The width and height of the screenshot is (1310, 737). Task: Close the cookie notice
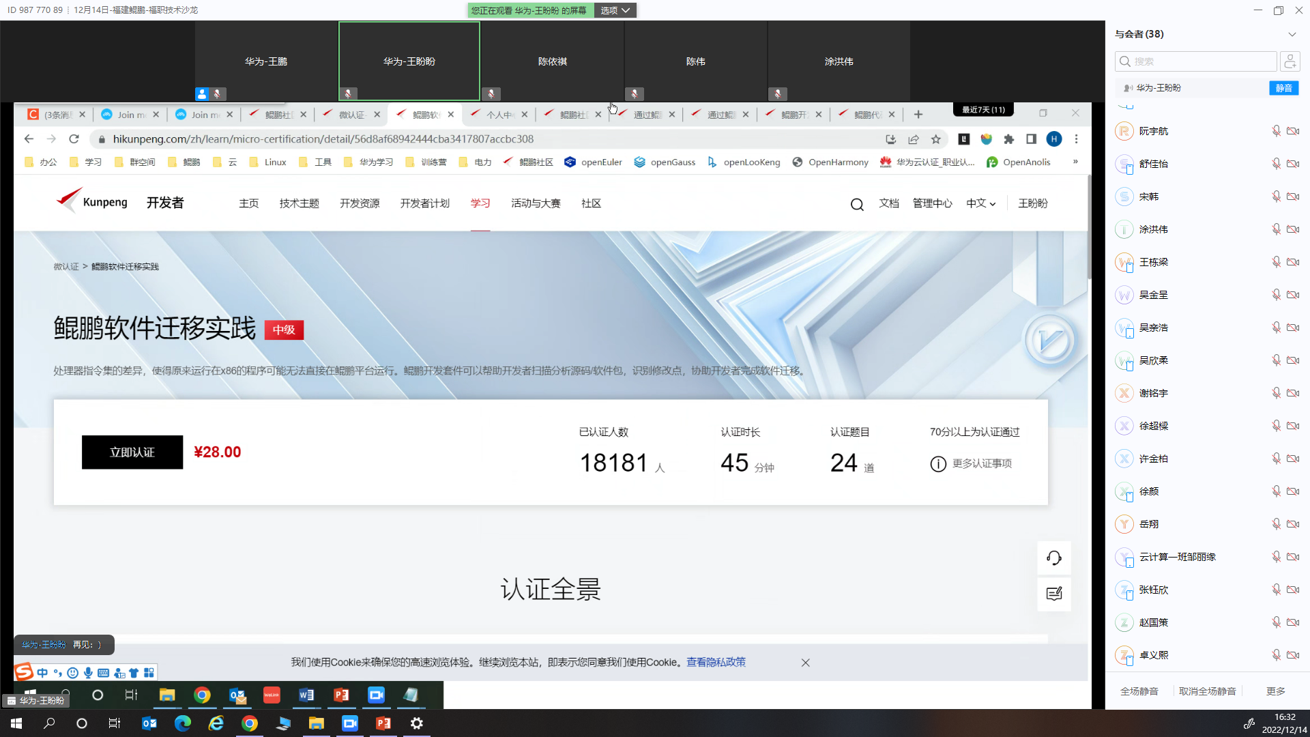point(806,663)
